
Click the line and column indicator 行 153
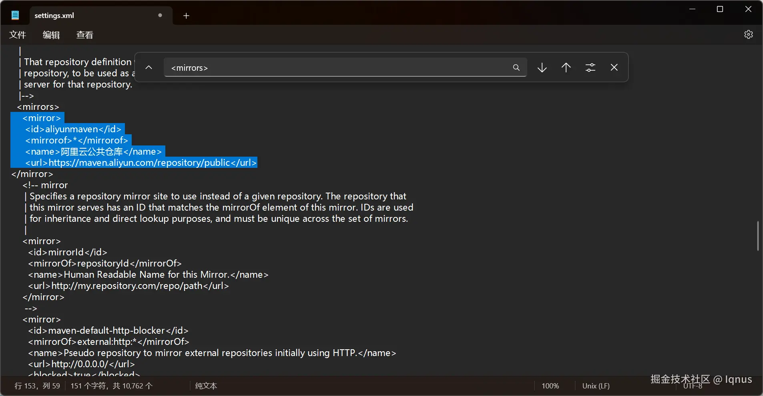pyautogui.click(x=37, y=386)
